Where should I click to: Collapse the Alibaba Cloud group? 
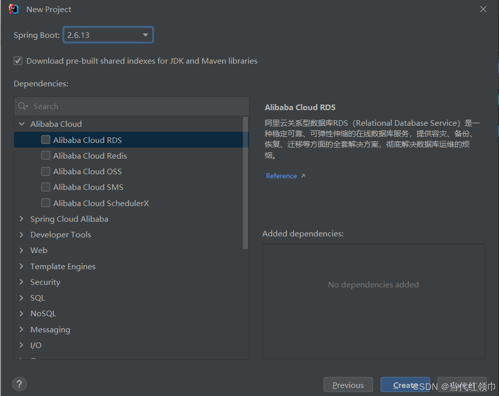click(22, 124)
